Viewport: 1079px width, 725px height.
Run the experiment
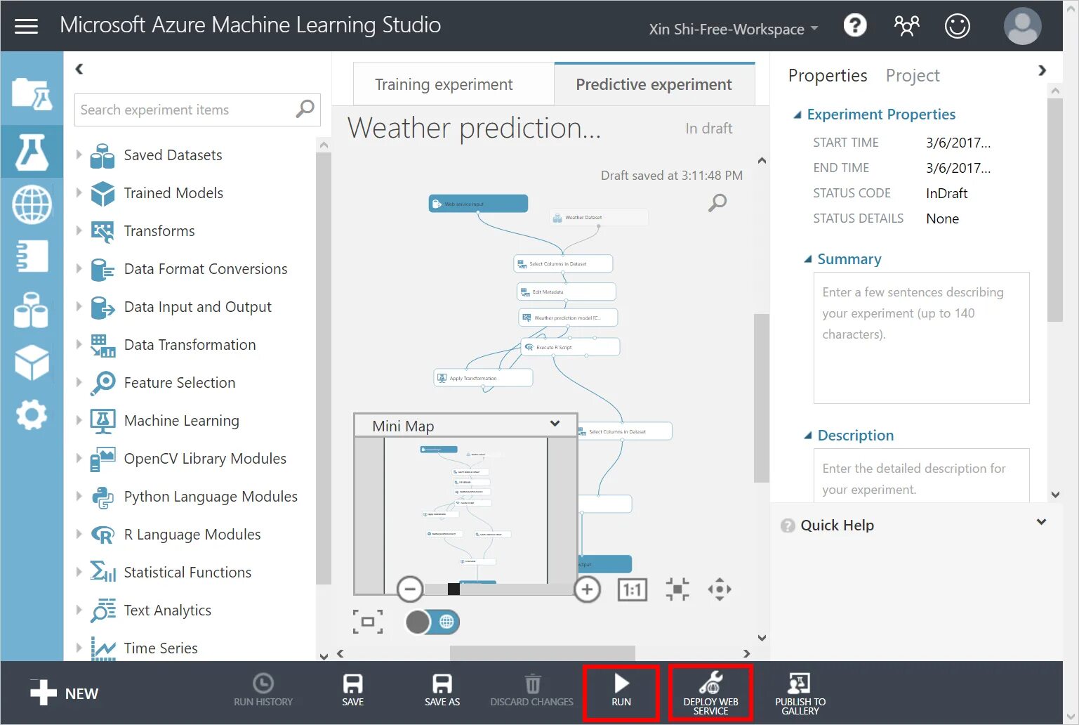[621, 692]
